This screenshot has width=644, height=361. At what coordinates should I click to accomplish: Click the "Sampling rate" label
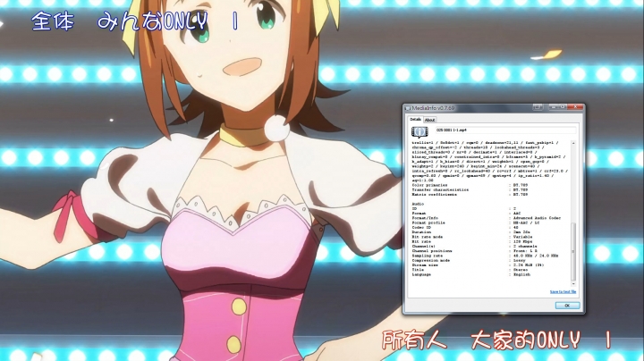pyautogui.click(x=428, y=256)
